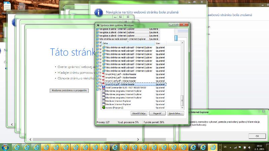Select highlighted tn-pr12-e.pdf Adobe Reader row

[134, 84]
